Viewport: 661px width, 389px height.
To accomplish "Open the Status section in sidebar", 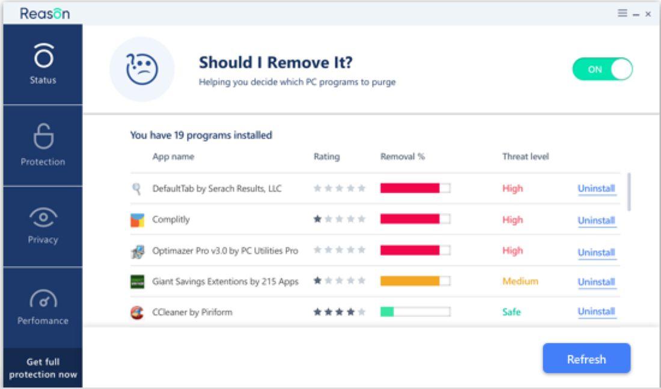I will point(43,64).
